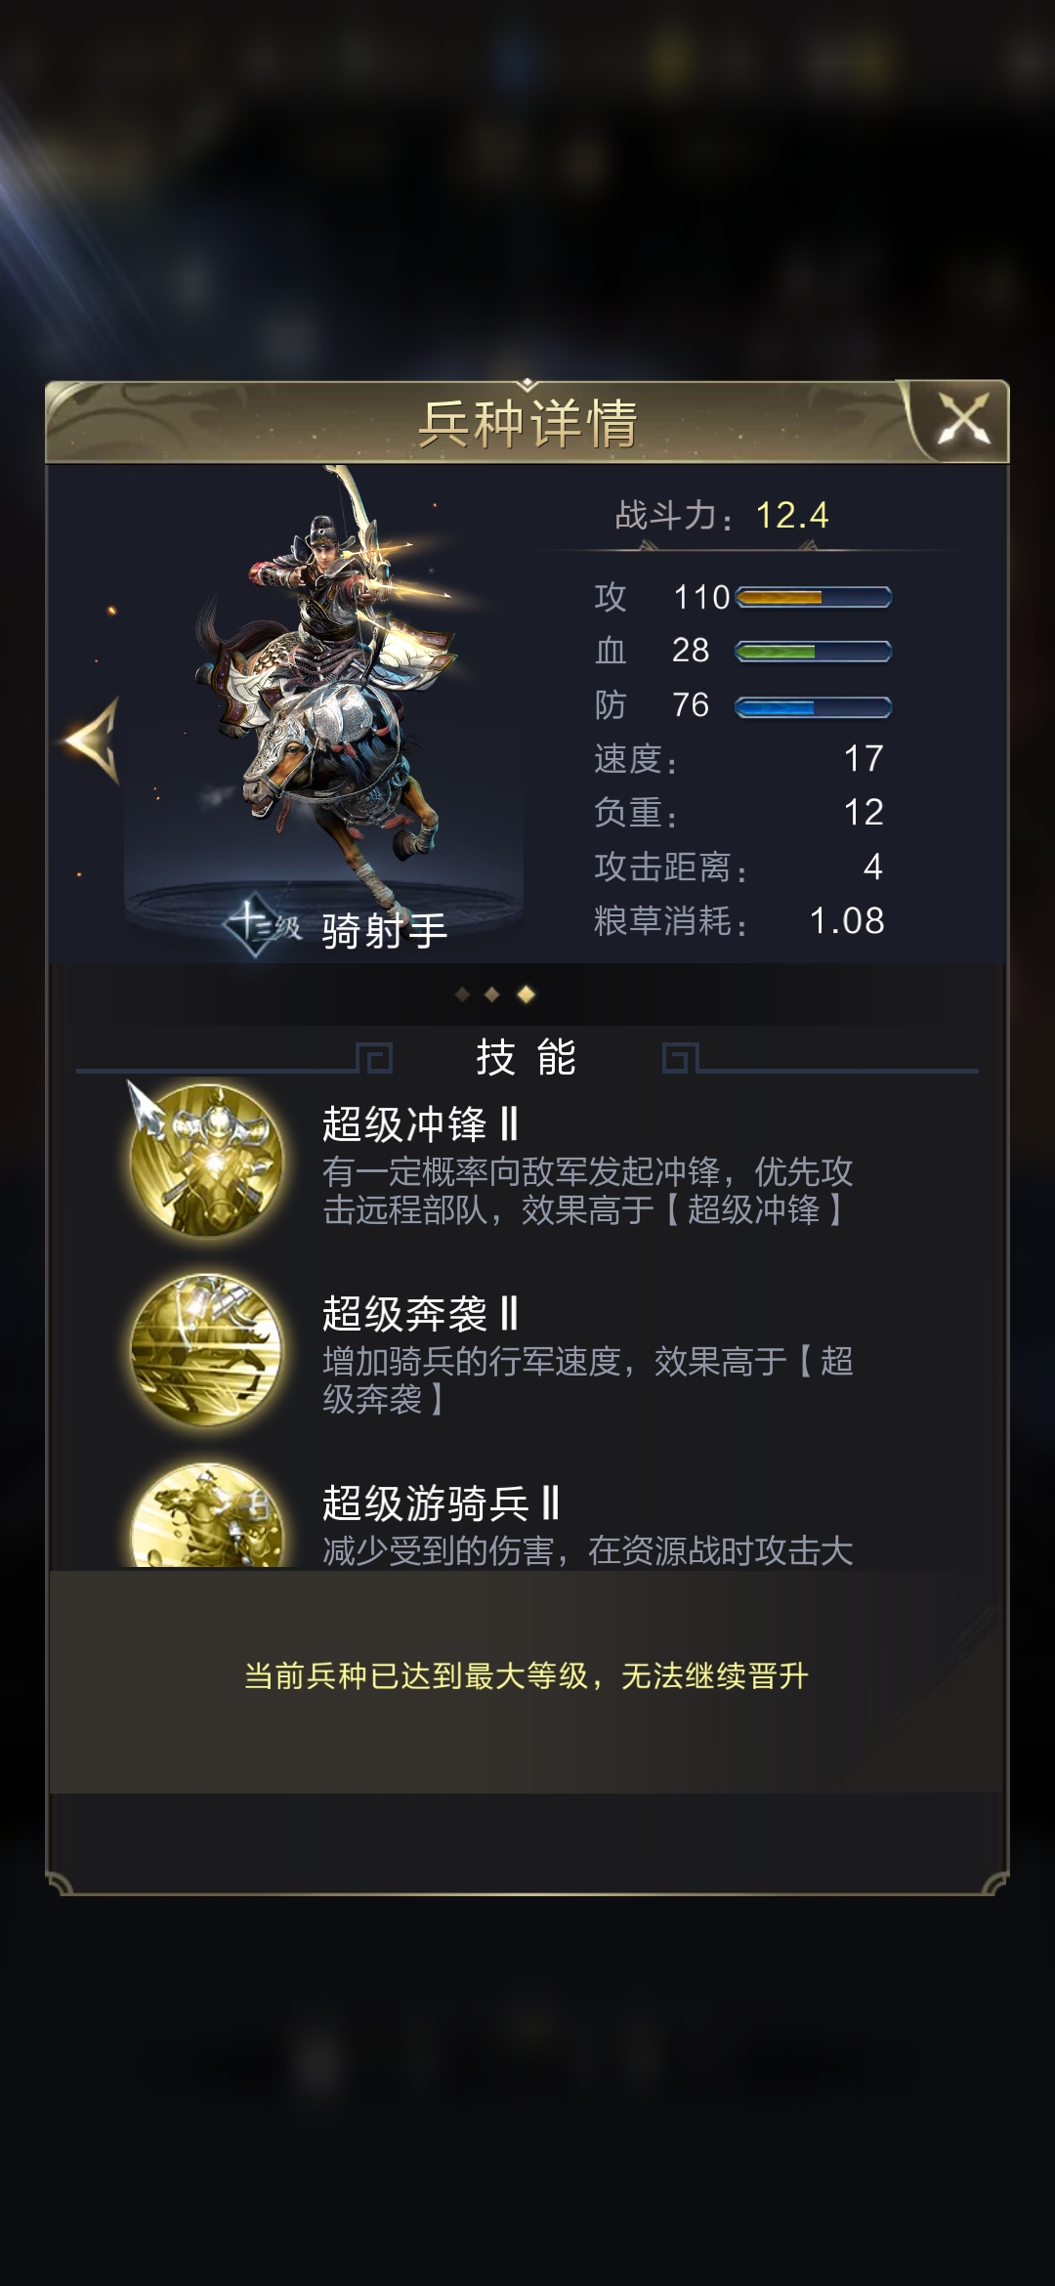Tap the 防 defense stat bar
Viewport: 1055px width, 2286px height.
[813, 706]
